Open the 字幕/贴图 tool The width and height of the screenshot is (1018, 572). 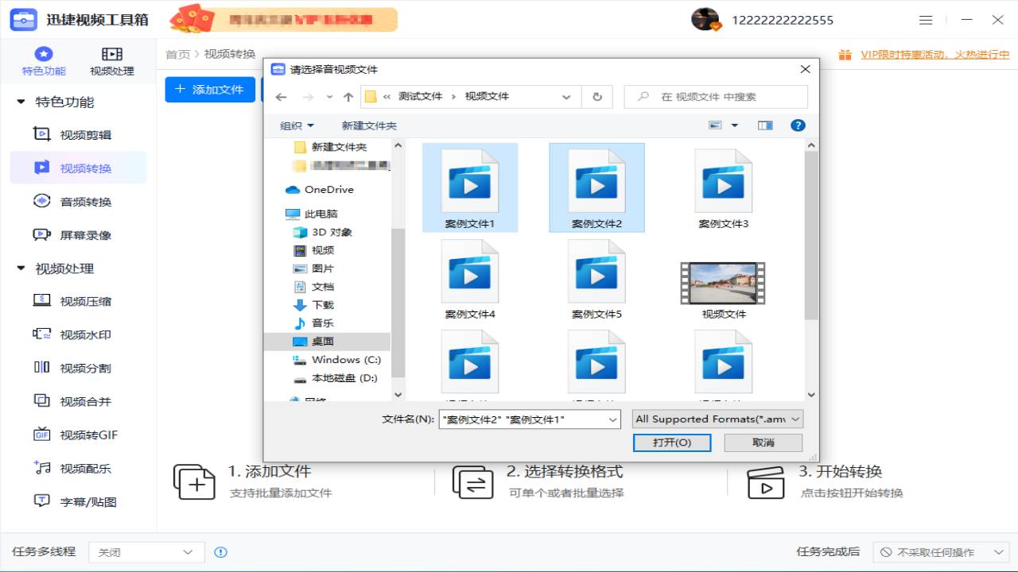[77, 501]
